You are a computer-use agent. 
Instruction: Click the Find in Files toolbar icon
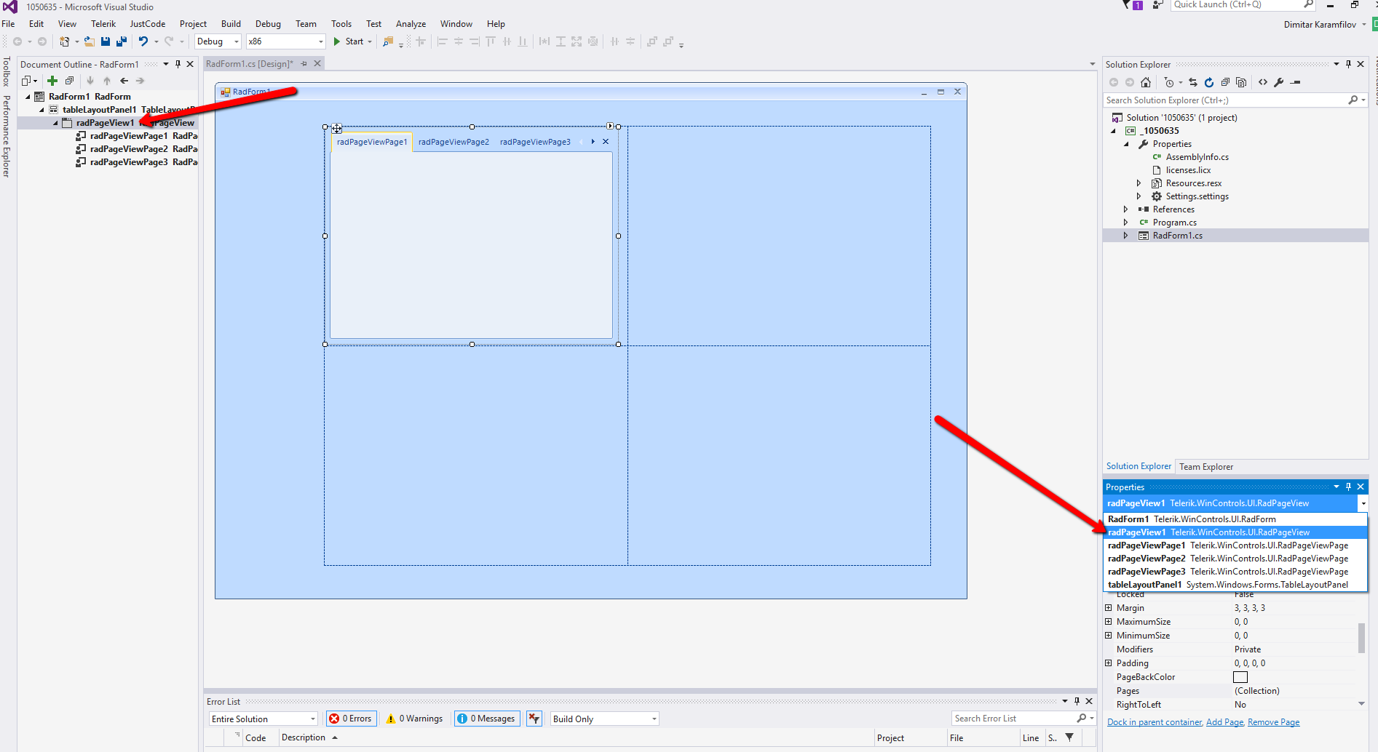388,41
